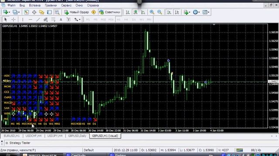Toggle chart shift icon
The image size is (279, 156).
[177, 12]
